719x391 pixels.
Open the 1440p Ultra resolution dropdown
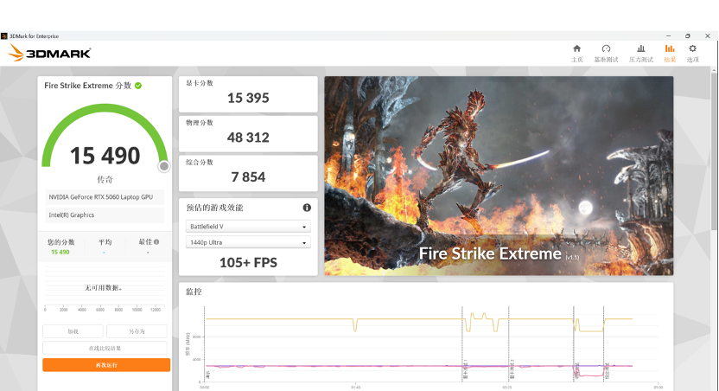[248, 242]
